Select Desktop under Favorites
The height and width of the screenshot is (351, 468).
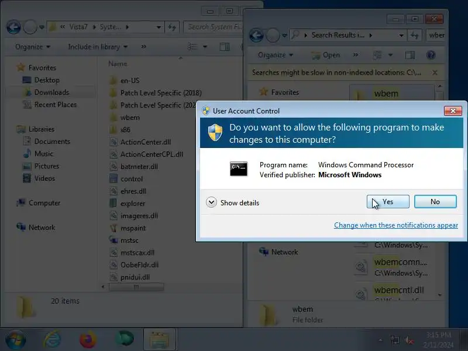click(x=41, y=80)
